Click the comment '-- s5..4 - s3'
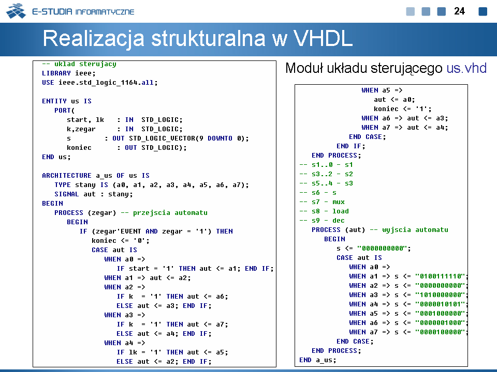This screenshot has height=372, width=497. click(326, 183)
